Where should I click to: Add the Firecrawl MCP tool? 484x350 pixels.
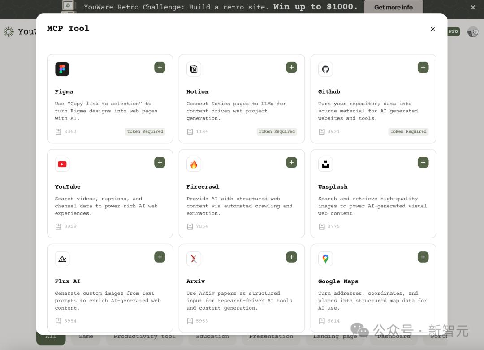click(x=291, y=162)
